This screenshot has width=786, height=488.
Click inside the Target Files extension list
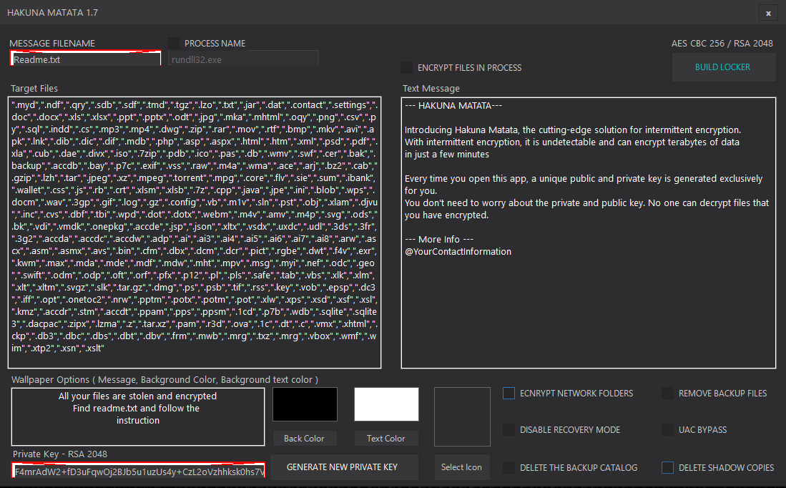[x=195, y=233]
